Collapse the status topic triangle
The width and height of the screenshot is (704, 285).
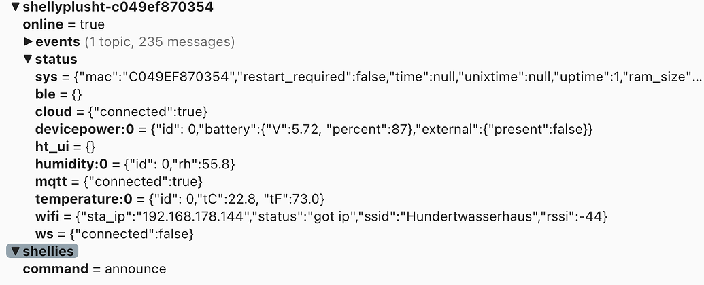point(29,59)
